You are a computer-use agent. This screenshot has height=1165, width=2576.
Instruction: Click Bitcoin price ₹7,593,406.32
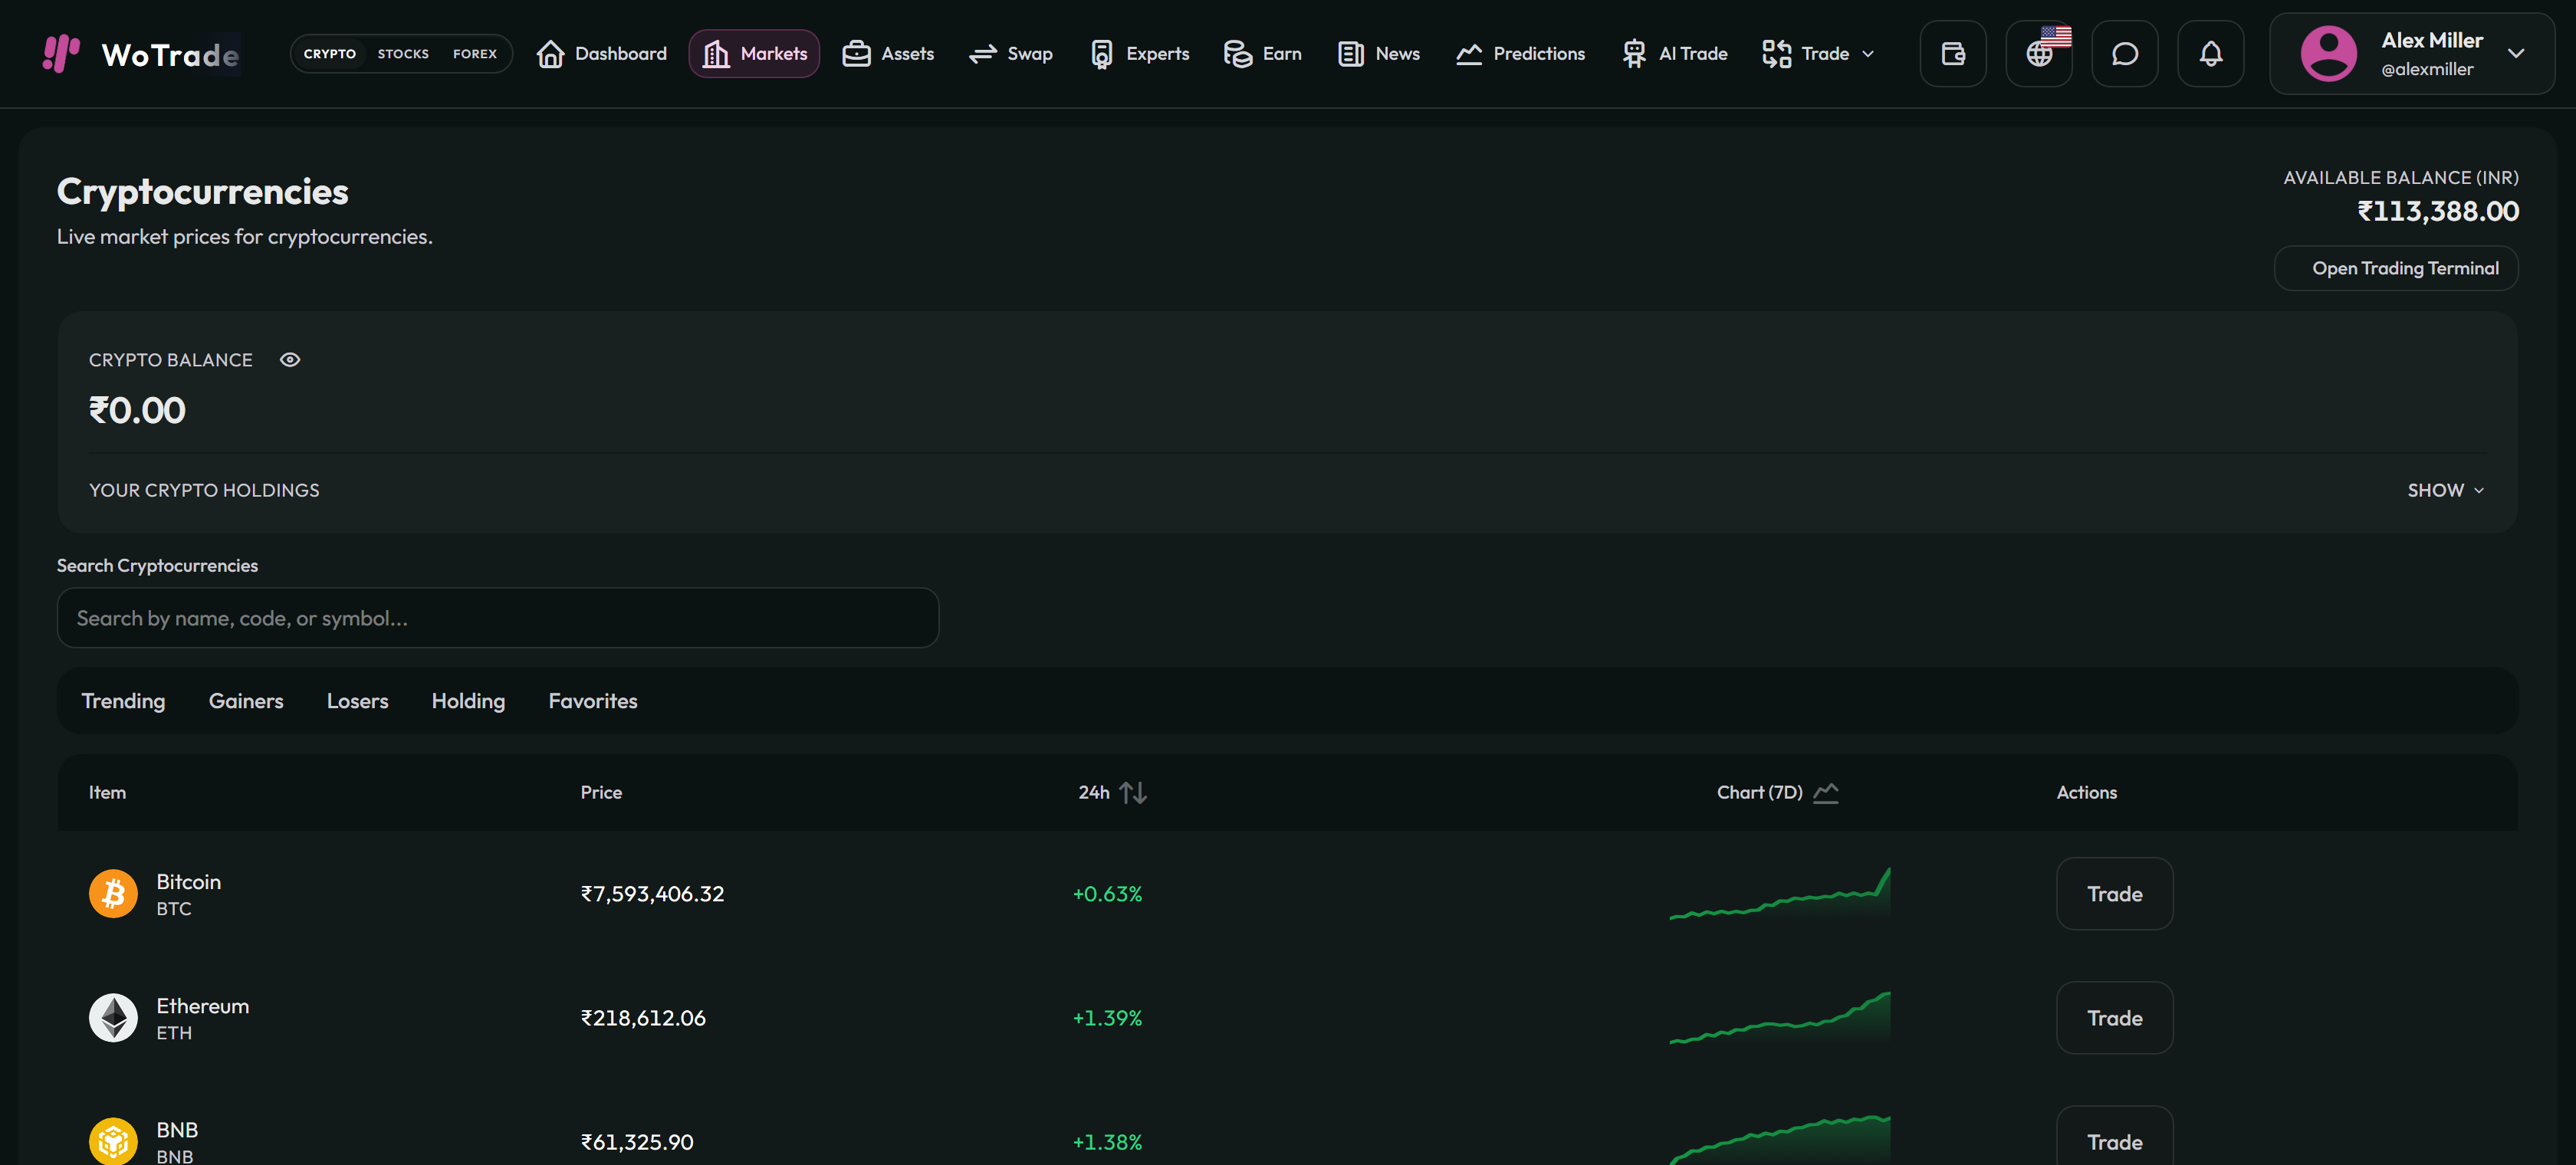tap(652, 893)
